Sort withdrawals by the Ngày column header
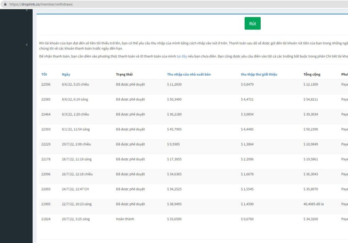This screenshot has width=348, height=243. (x=66, y=74)
